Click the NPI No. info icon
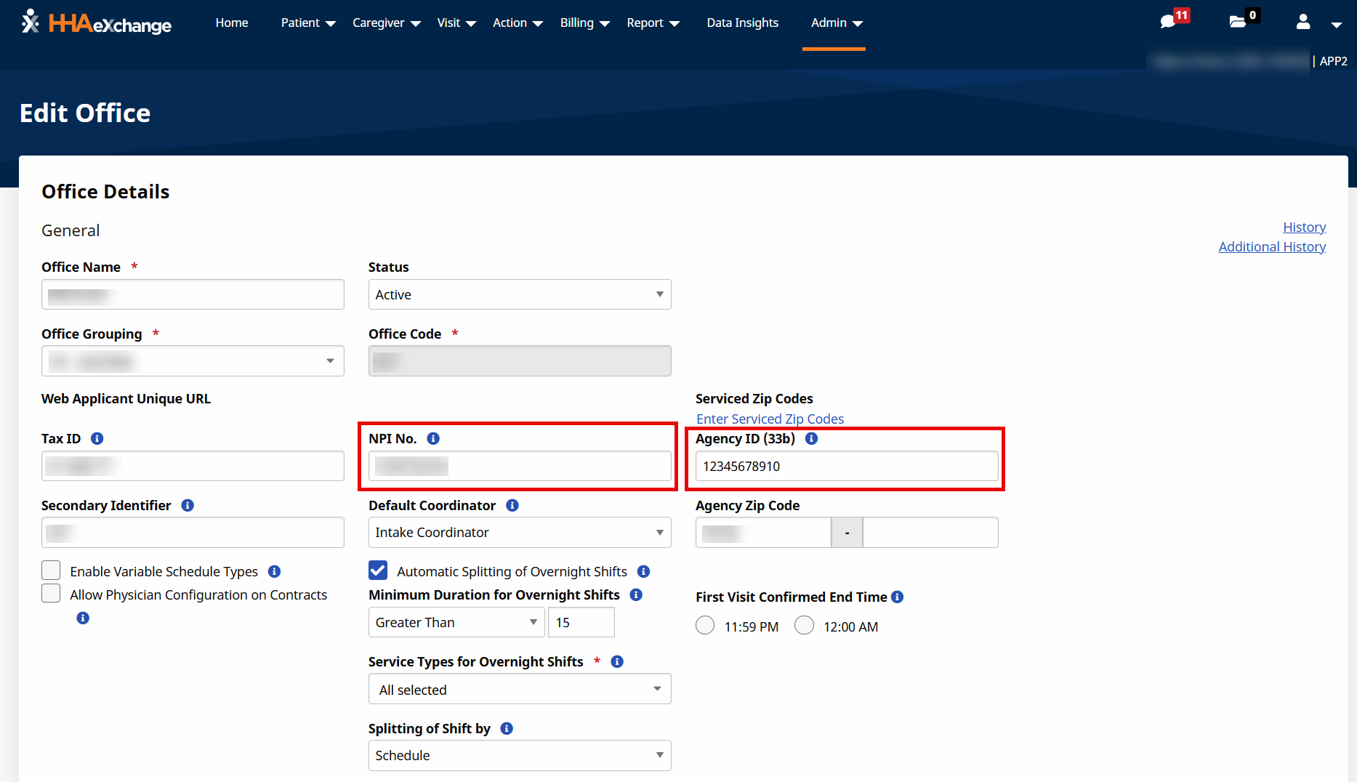Viewport: 1357px width, 782px height. point(433,438)
